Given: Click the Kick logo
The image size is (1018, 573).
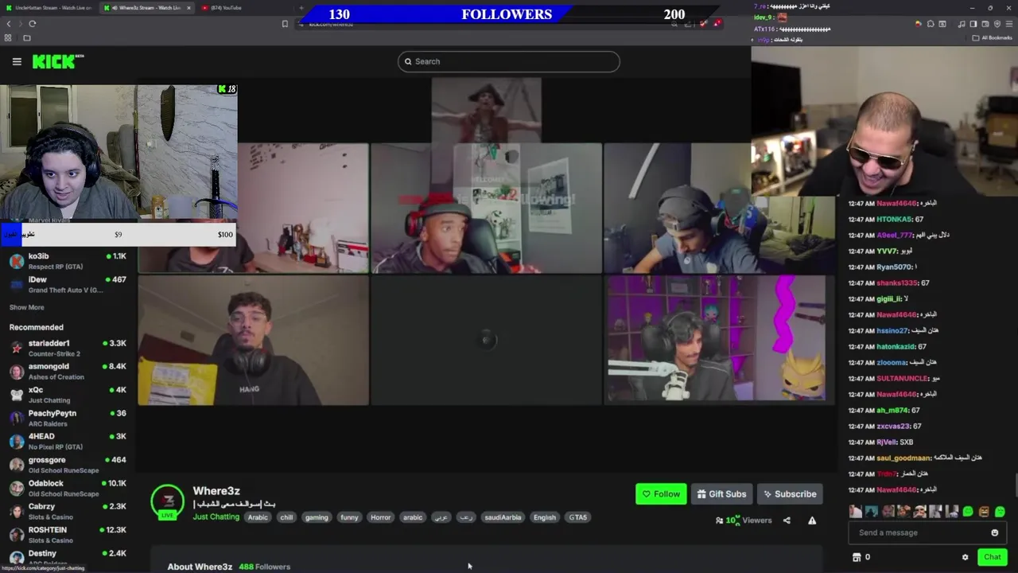Looking at the screenshot, I should coord(57,61).
